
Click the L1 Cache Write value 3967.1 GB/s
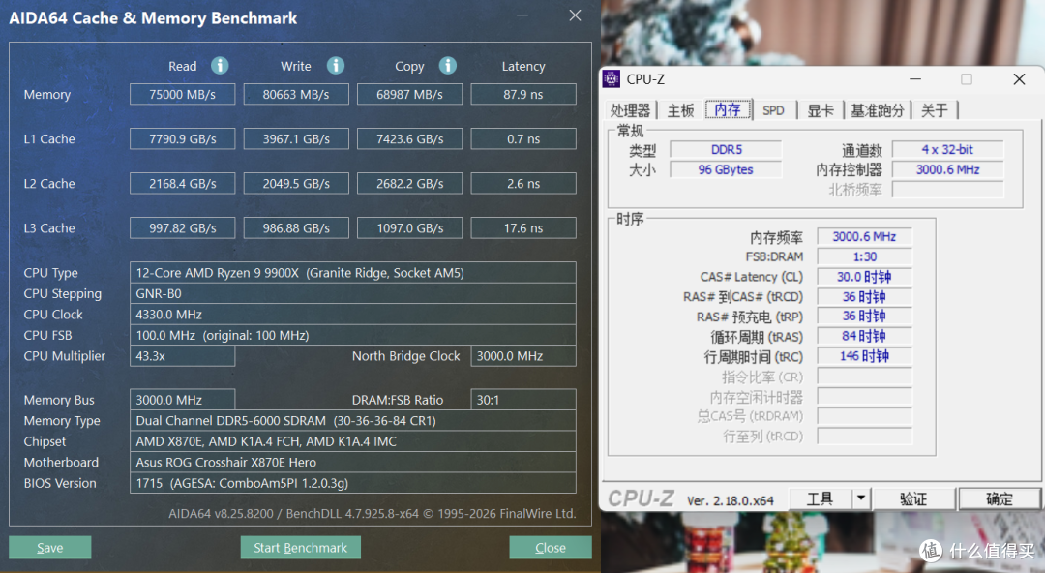(296, 138)
